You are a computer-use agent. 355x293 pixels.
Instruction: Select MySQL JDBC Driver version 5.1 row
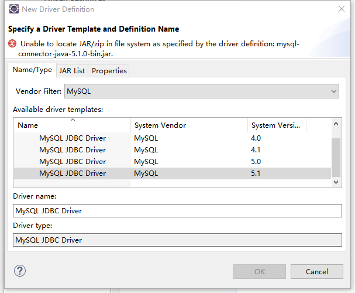[173, 173]
